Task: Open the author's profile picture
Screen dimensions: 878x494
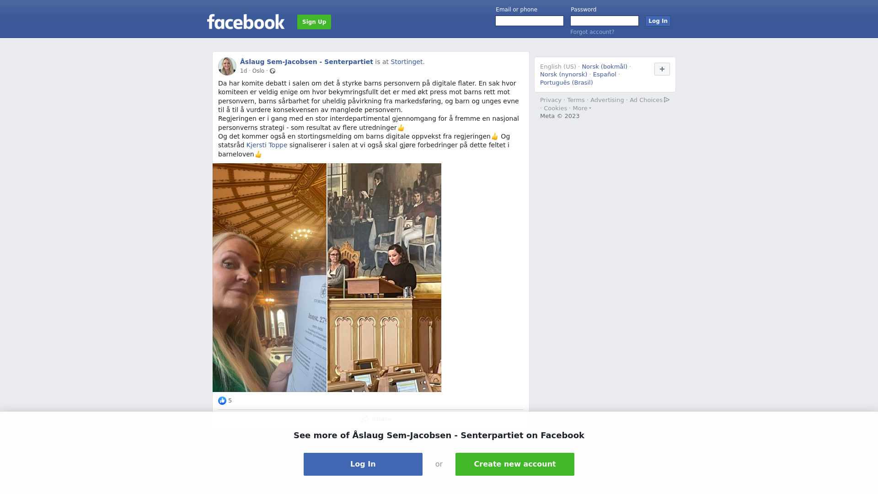Action: click(x=227, y=66)
